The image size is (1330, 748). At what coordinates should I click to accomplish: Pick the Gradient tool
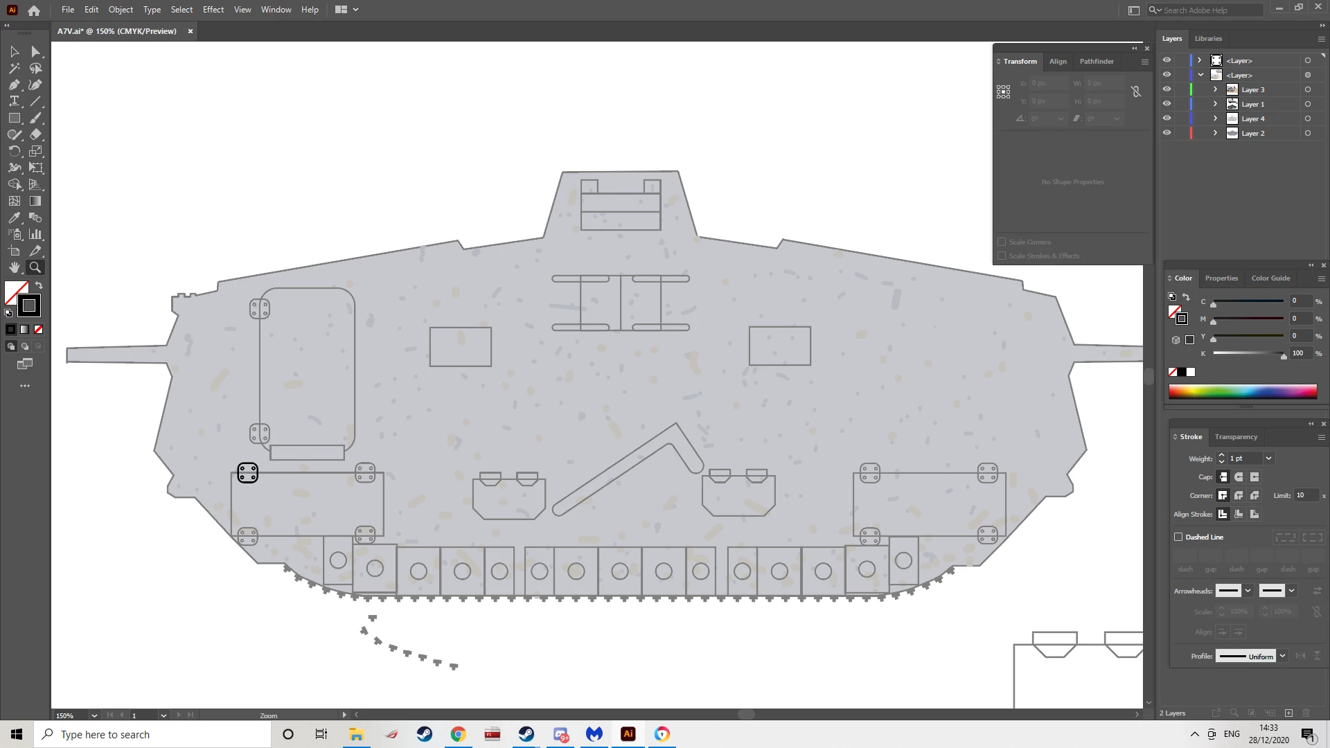pos(36,201)
